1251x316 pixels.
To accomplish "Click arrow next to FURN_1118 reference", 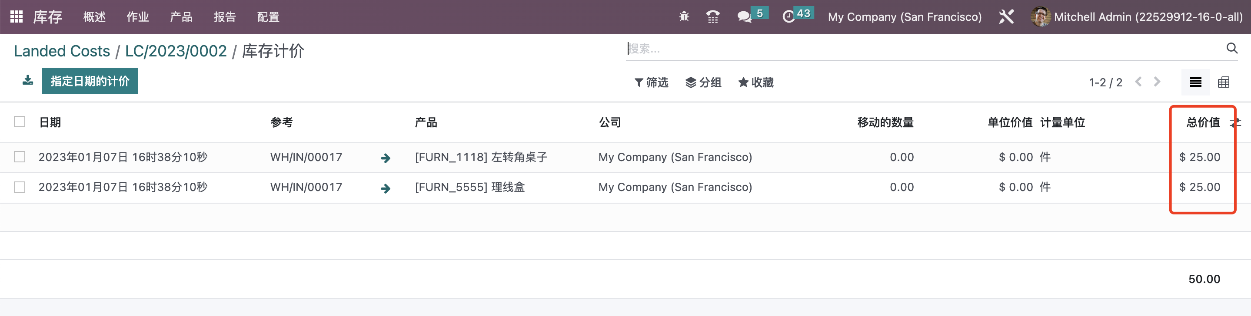I will 386,158.
